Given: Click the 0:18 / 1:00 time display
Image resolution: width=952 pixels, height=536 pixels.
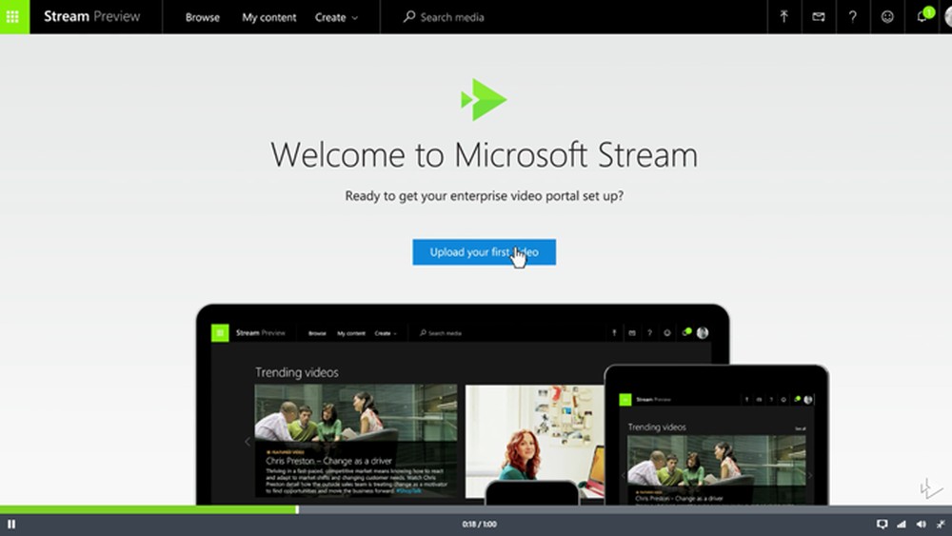Looking at the screenshot, I should tap(479, 524).
